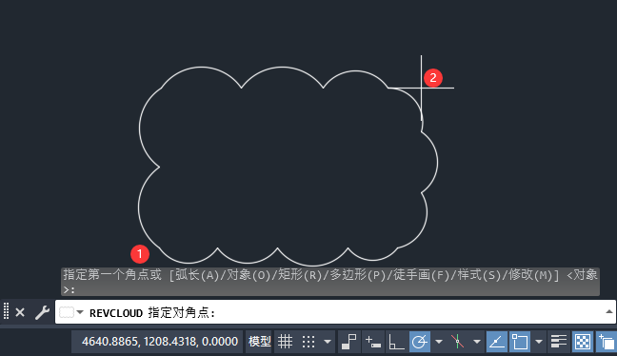Close the command line window

tap(20, 313)
